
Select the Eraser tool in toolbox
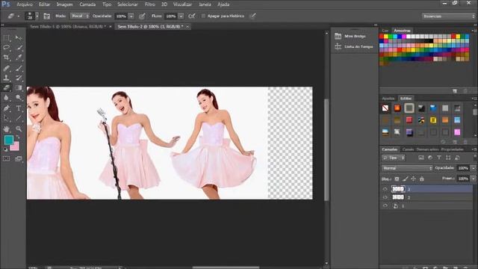pos(6,88)
